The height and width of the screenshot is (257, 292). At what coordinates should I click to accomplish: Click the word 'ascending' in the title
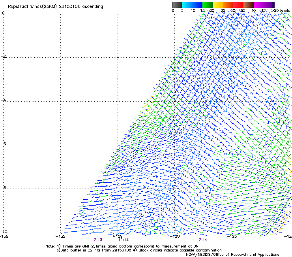click(x=93, y=7)
